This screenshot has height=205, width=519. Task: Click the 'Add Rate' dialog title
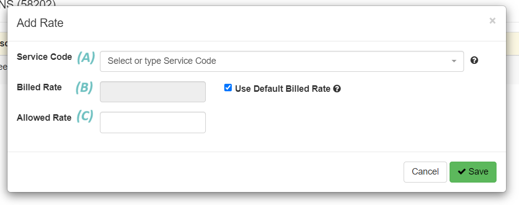(x=40, y=23)
